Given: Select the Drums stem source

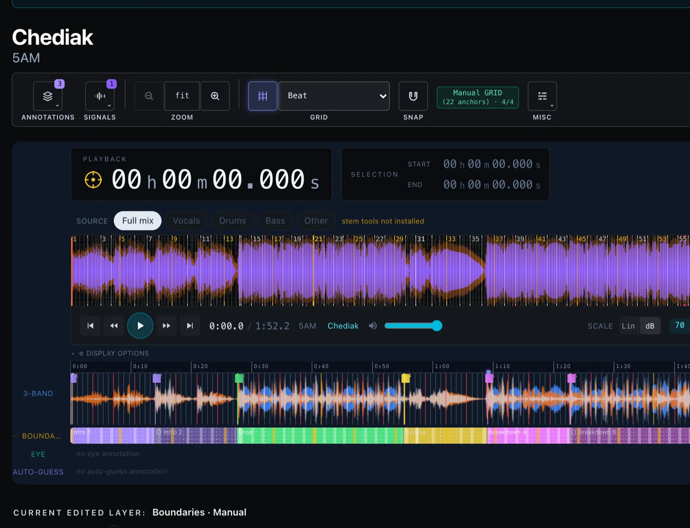Looking at the screenshot, I should pyautogui.click(x=232, y=221).
